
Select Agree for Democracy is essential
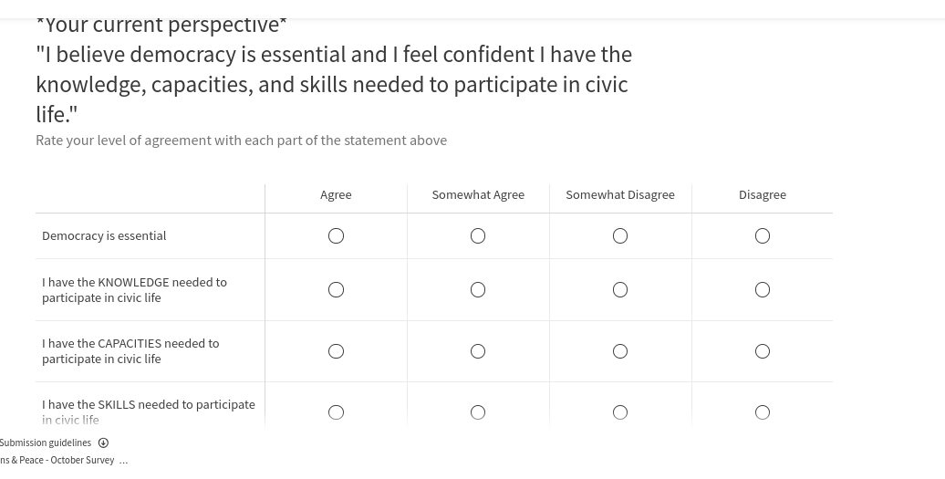pyautogui.click(x=336, y=236)
